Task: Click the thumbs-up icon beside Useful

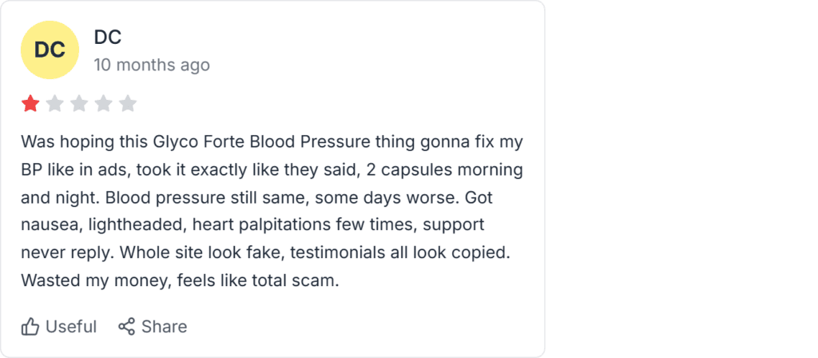Action: click(30, 327)
